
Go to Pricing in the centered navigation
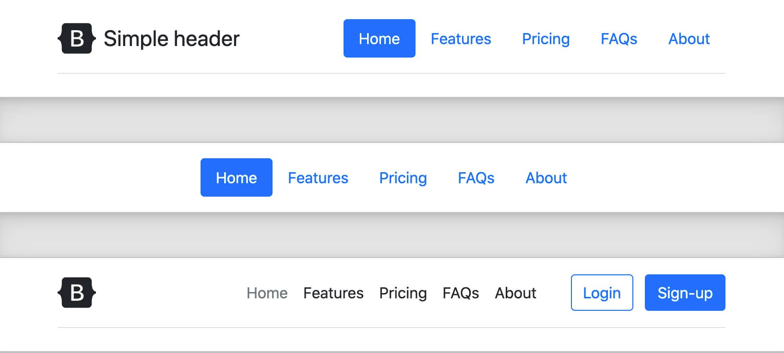pyautogui.click(x=403, y=177)
